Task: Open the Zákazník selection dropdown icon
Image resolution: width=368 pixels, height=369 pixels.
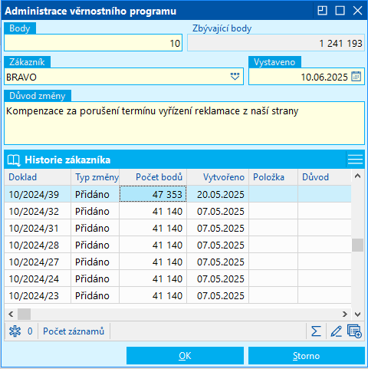Action: click(x=235, y=77)
